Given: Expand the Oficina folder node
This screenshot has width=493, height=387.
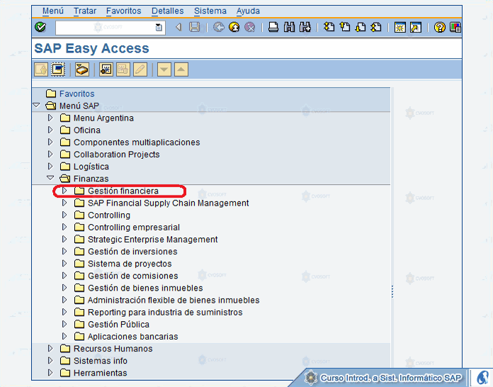Looking at the screenshot, I should pos(50,130).
